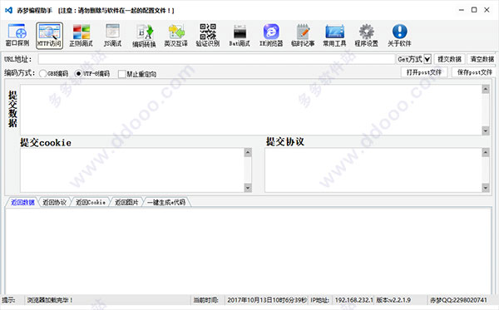The width and height of the screenshot is (499, 310).
Task: Click inside the 返回数据 result area
Action: (x=248, y=250)
